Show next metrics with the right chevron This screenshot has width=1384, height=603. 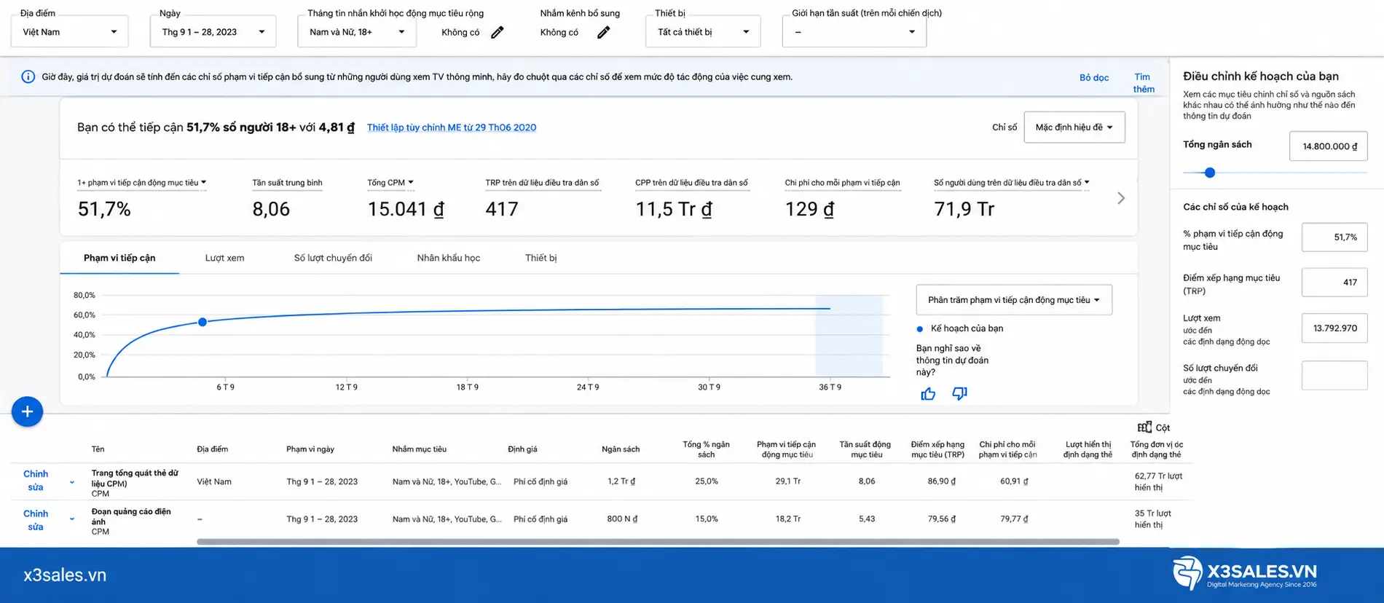tap(1121, 198)
